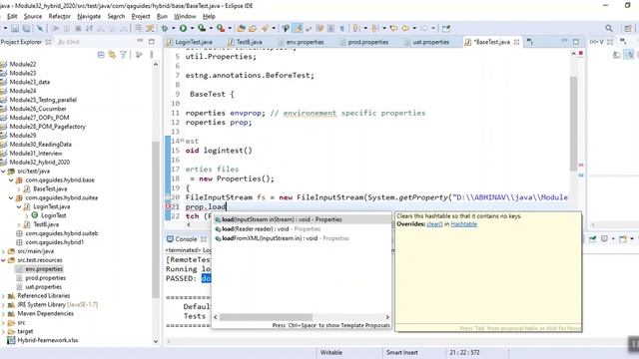Show the hidden editor tabs list
The height and width of the screenshot is (359, 639).
pyautogui.click(x=530, y=42)
